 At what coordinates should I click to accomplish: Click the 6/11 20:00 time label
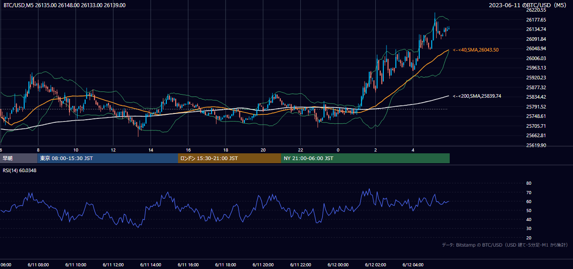(x=263, y=265)
